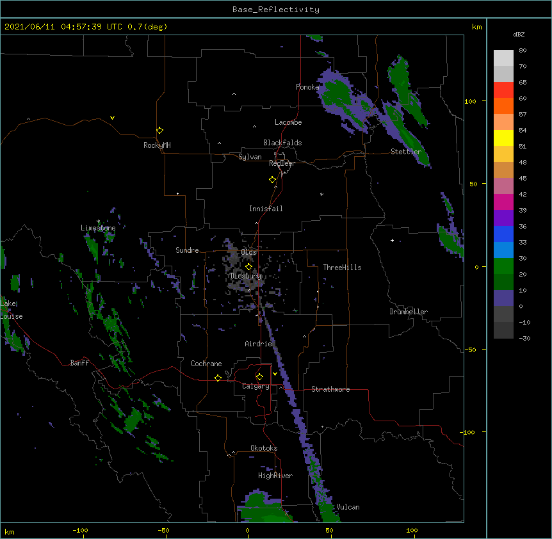The image size is (552, 539).
Task: Click the 80 value in the dBZ legend
Action: pos(523,50)
